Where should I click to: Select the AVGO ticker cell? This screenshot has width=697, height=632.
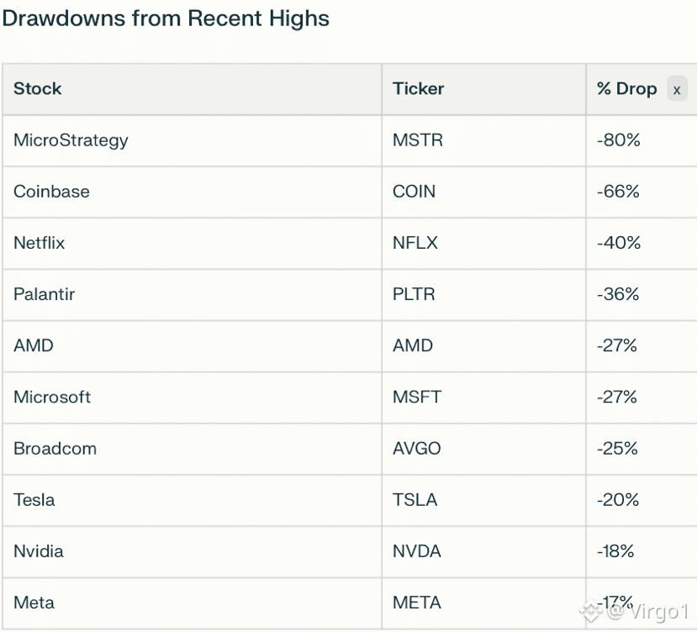pyautogui.click(x=484, y=449)
